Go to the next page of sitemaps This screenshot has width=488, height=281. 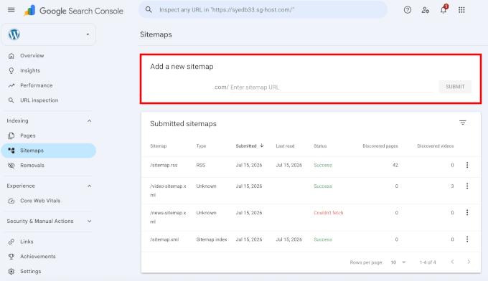click(x=469, y=262)
